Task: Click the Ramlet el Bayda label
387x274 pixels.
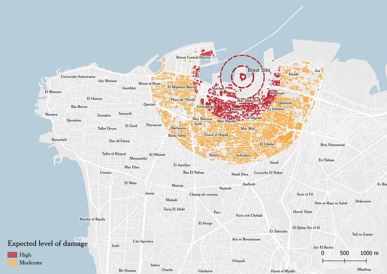Action: pyautogui.click(x=92, y=219)
